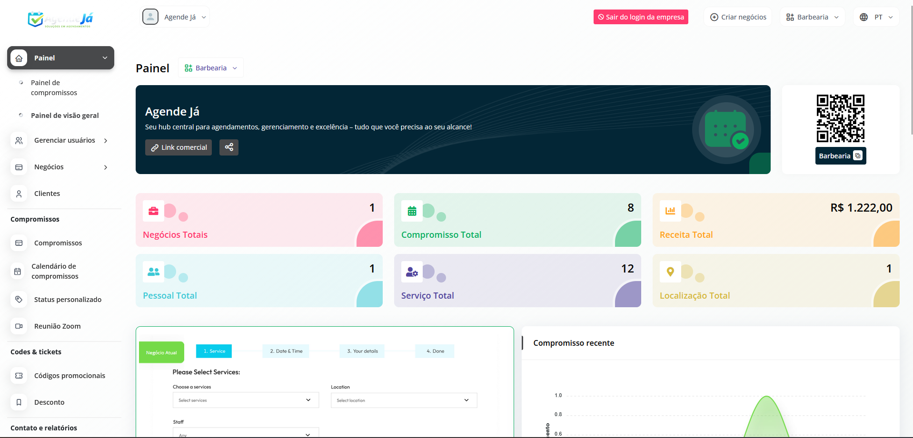Screen dimensions: 913x438
Task: Open the Localização Total stat card
Action: (x=776, y=281)
